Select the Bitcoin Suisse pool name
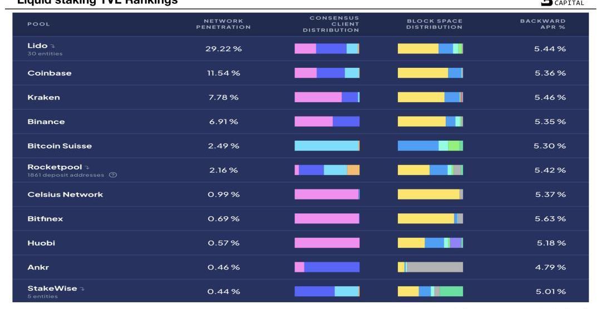Viewport: 601px width, 309px height. click(60, 146)
